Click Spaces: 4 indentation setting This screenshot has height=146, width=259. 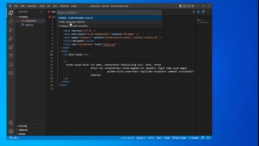[141, 138]
